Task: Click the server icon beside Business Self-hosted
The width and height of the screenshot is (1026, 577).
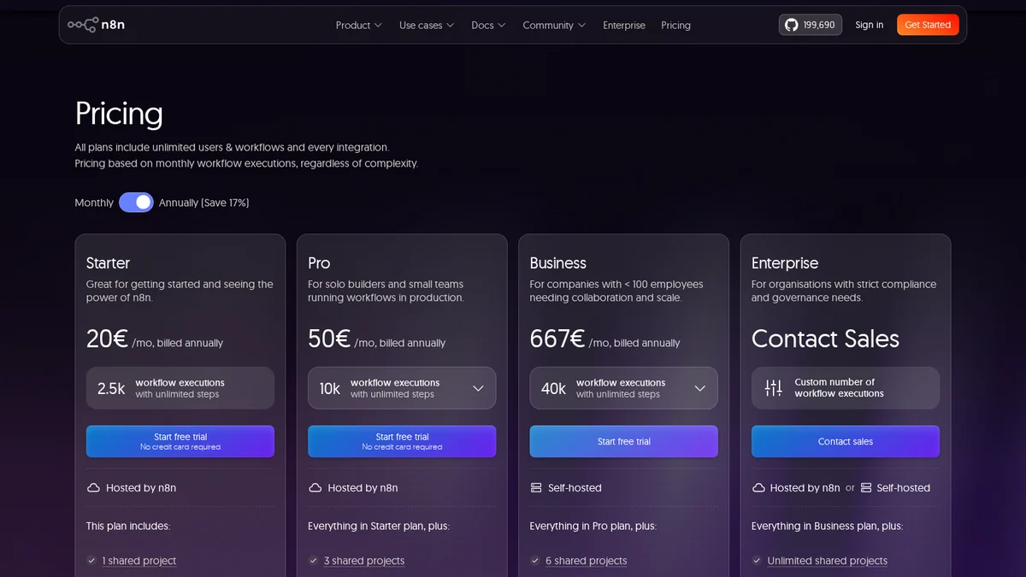Action: 536,487
